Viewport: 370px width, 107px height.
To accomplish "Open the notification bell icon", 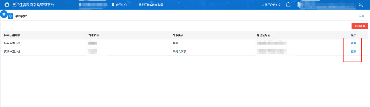I will [288, 5].
